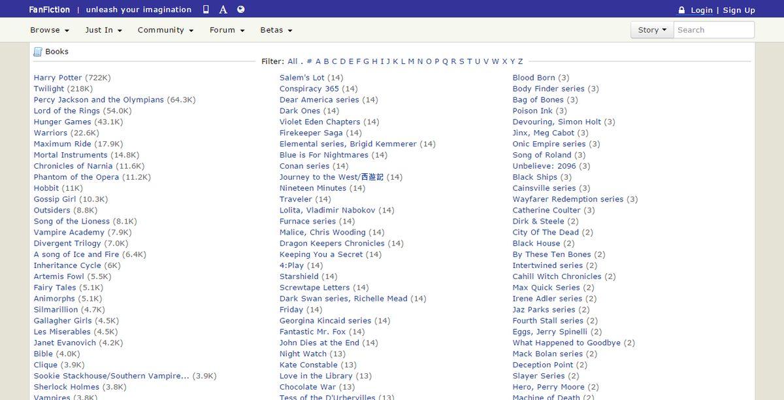Open Lolita, Vladimir Nabokov category
The image size is (784, 400).
pyautogui.click(x=327, y=210)
